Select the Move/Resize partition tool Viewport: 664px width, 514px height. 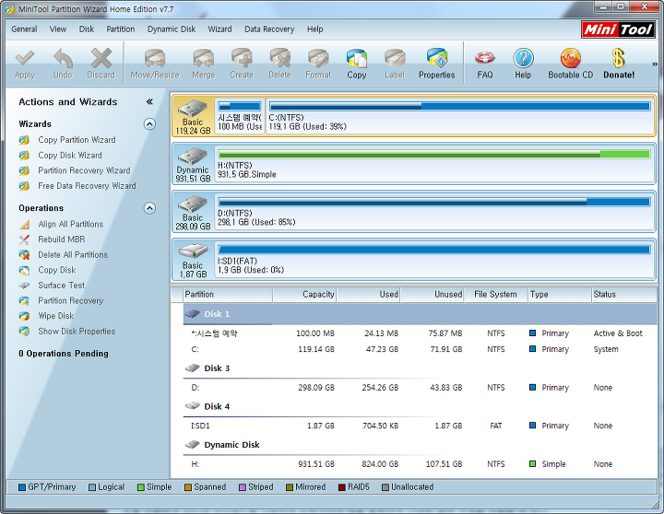(x=155, y=64)
